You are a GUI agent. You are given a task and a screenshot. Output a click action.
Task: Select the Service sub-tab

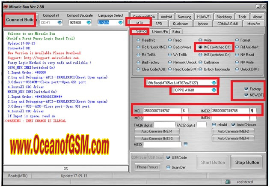(141, 31)
